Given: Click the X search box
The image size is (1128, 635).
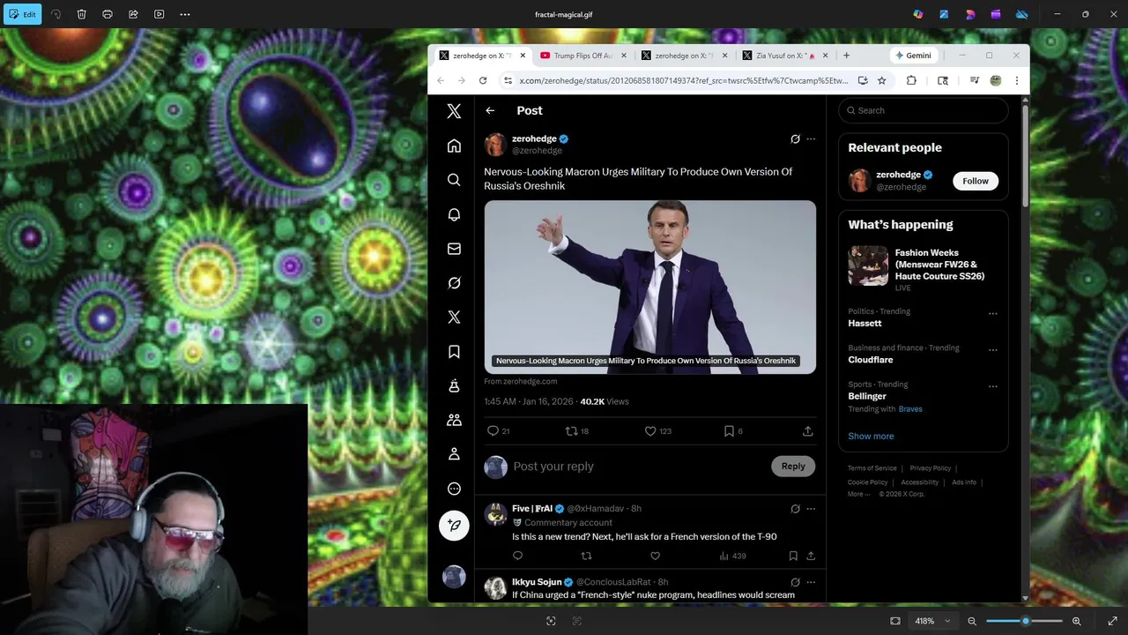Looking at the screenshot, I should pyautogui.click(x=924, y=110).
